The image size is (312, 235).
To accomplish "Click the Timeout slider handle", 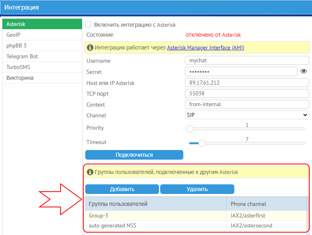I will coord(202,143).
